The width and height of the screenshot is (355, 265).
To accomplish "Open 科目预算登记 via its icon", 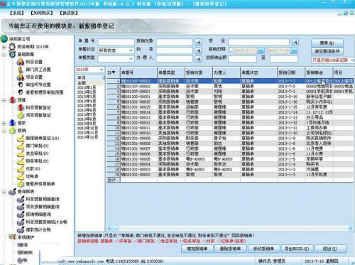I will pyautogui.click(x=21, y=107).
